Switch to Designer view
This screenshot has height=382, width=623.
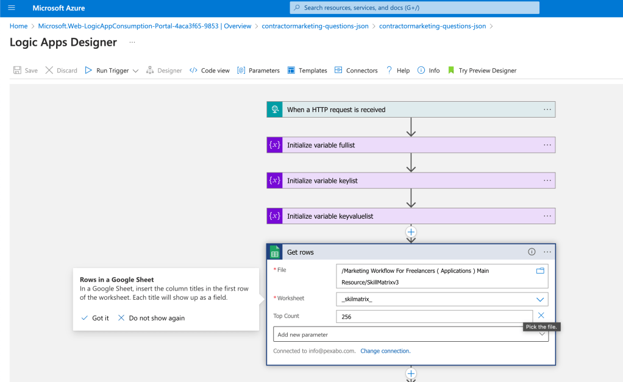coord(164,70)
